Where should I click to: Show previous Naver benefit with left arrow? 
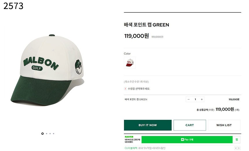point(236,148)
